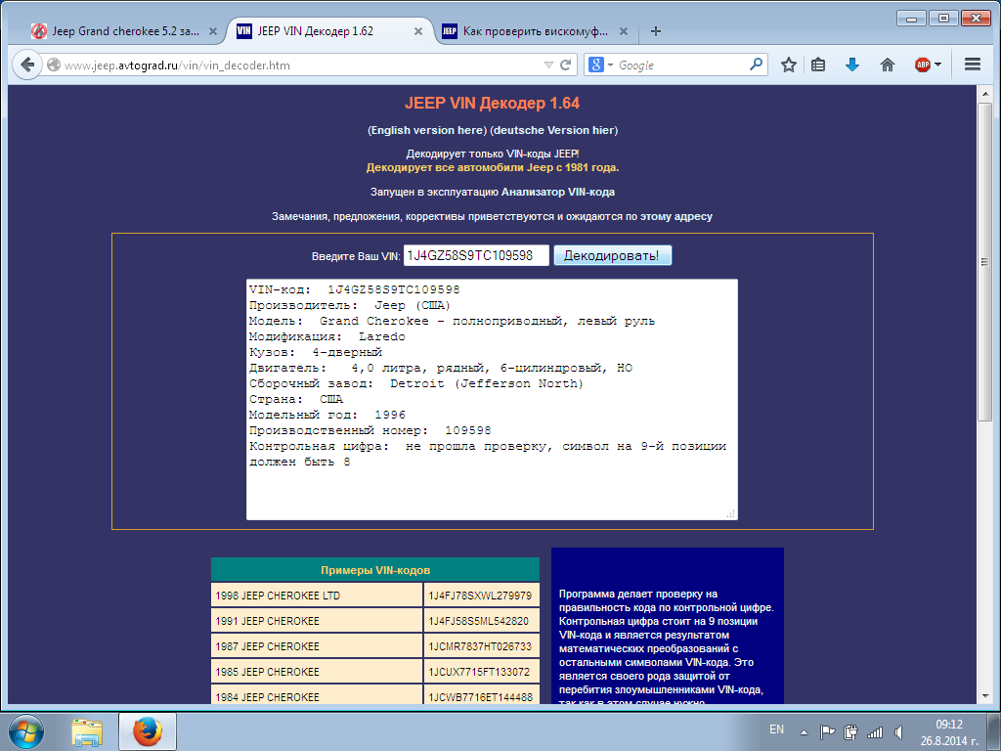Open the deutsche Version hier link
The width and height of the screenshot is (1001, 751).
click(x=554, y=130)
